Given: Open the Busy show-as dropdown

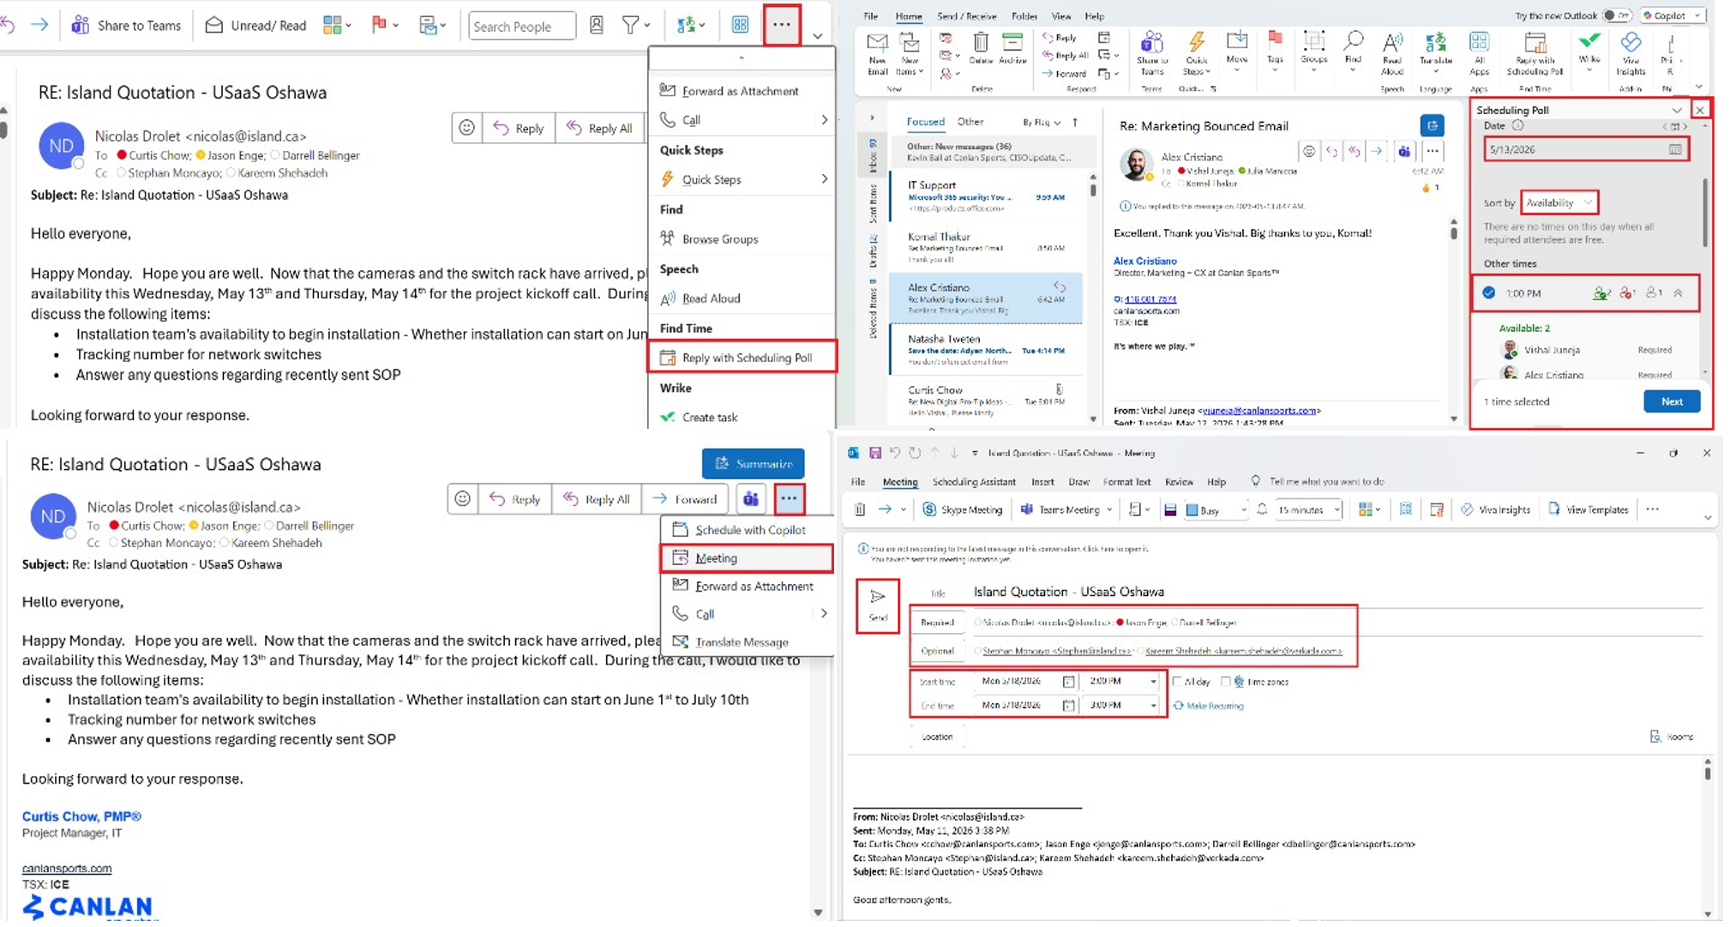Looking at the screenshot, I should tap(1216, 509).
